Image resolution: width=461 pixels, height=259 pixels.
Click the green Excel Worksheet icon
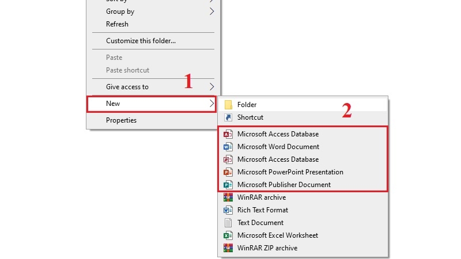[x=228, y=235]
